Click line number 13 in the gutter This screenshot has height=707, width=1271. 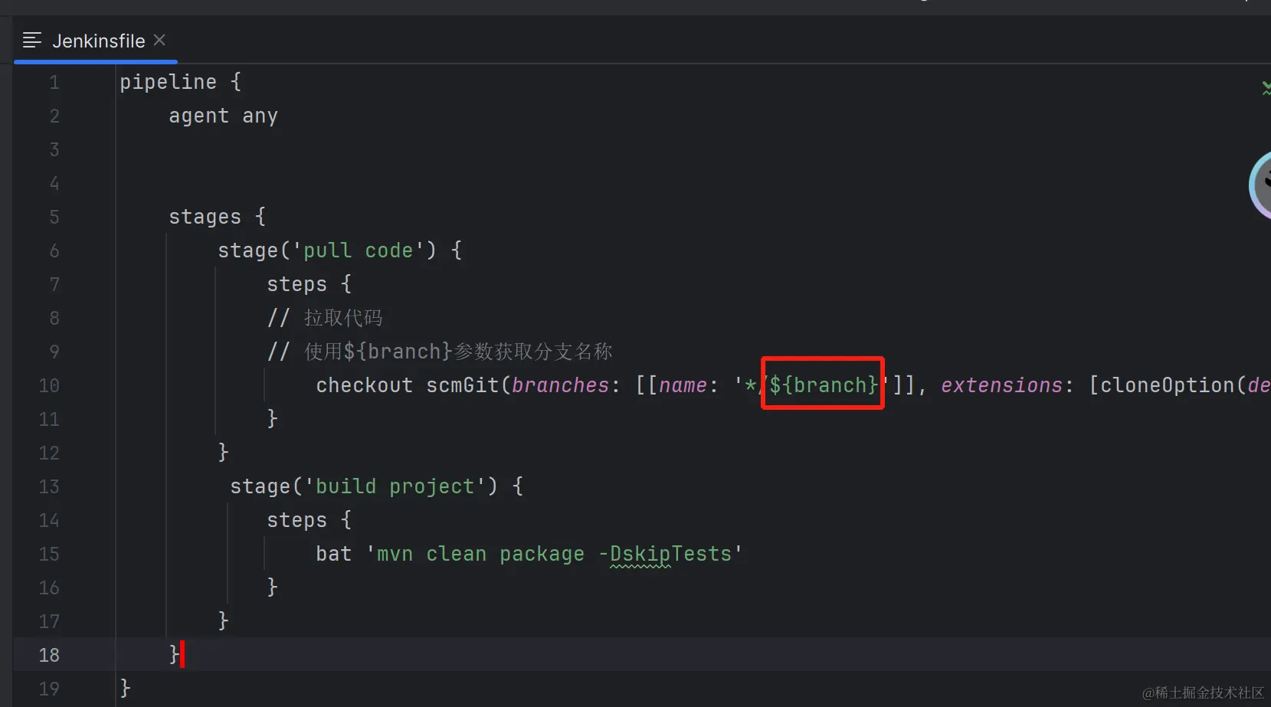coord(49,486)
